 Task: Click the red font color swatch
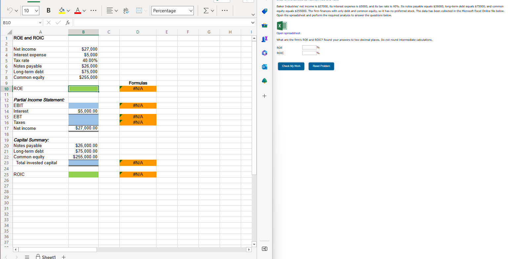click(x=78, y=10)
